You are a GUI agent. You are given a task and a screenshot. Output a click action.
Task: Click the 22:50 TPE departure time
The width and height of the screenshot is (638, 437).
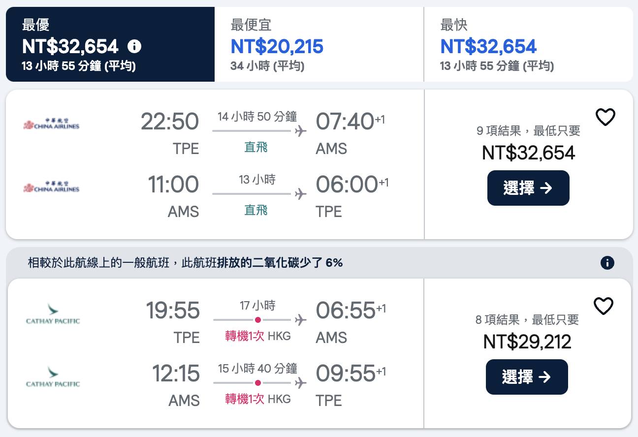pyautogui.click(x=170, y=122)
